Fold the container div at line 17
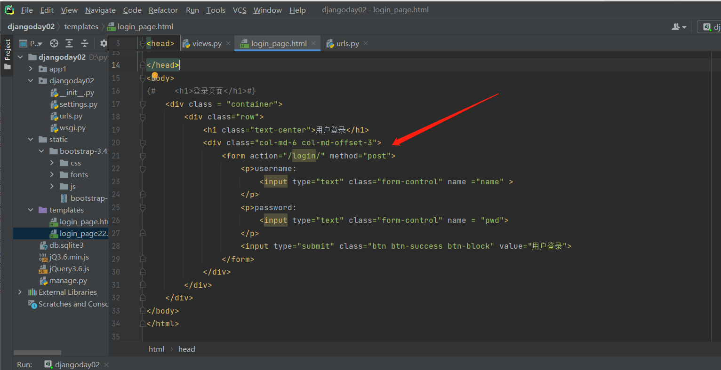Screen dimensions: 721x370 [143, 104]
